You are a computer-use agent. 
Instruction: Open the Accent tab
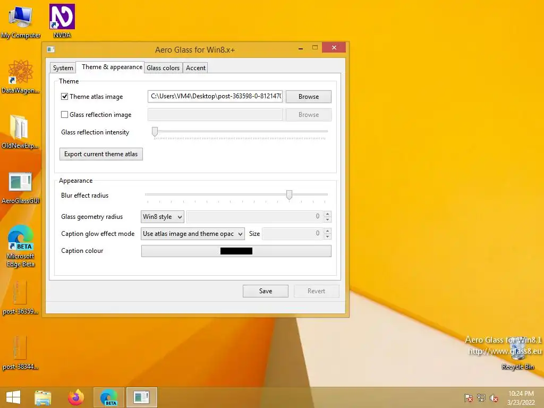click(x=195, y=67)
